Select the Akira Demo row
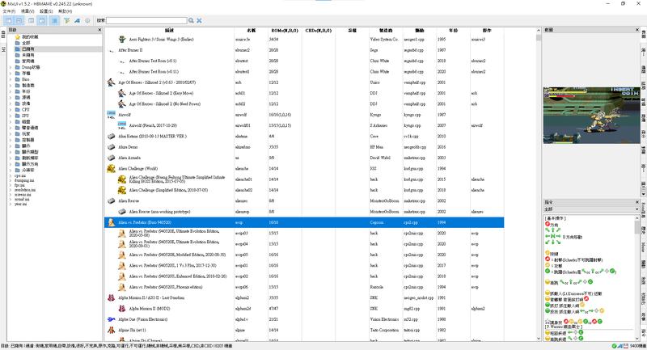Viewport: 647px width, 350px height. [304, 147]
